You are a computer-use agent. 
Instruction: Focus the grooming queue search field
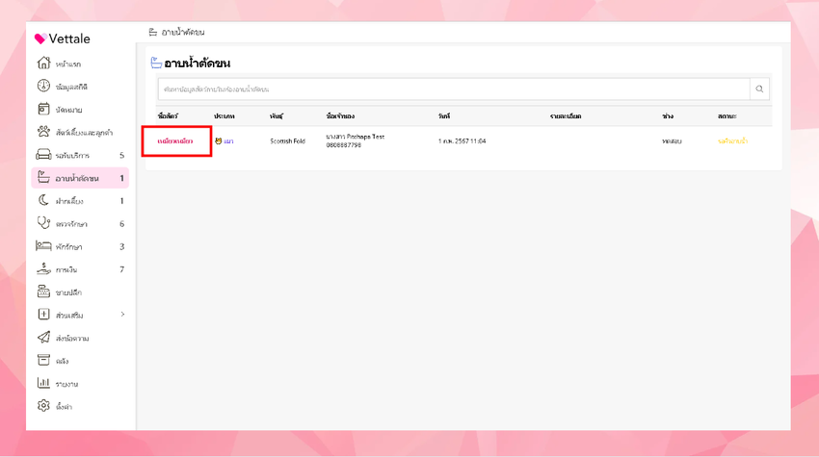point(454,89)
